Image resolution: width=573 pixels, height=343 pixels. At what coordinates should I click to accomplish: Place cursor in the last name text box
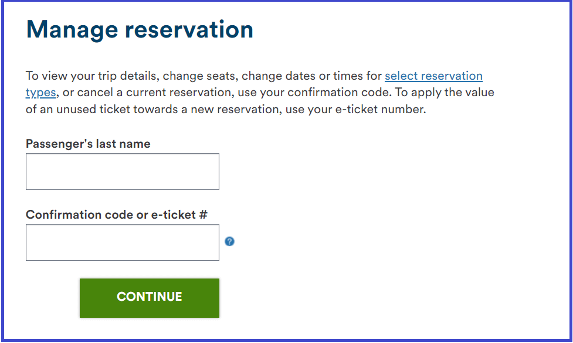[x=123, y=171]
